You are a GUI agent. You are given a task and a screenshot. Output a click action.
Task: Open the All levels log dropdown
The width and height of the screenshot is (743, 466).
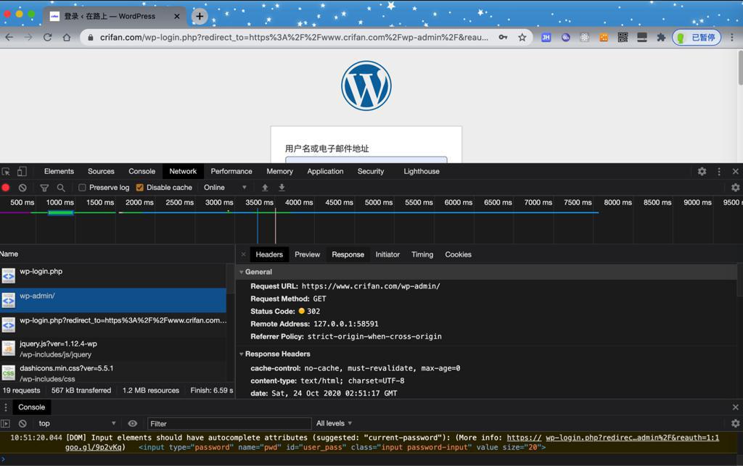point(334,423)
